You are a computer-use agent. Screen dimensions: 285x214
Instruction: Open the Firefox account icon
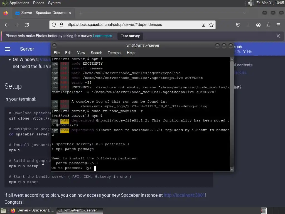click(x=258, y=25)
